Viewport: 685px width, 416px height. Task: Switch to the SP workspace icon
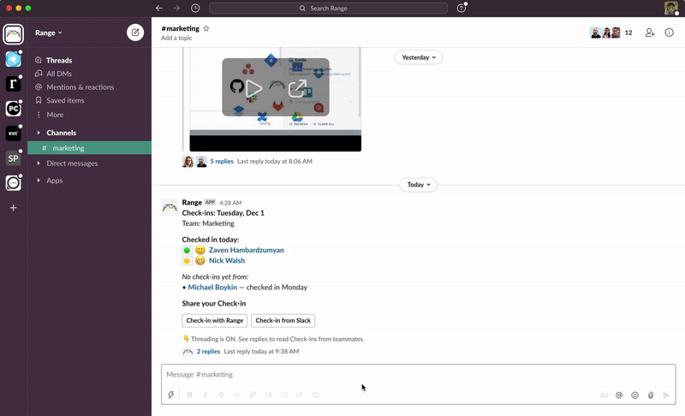click(x=13, y=158)
